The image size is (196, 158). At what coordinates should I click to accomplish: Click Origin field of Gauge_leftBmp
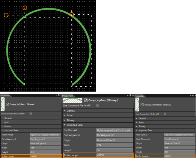(45, 143)
